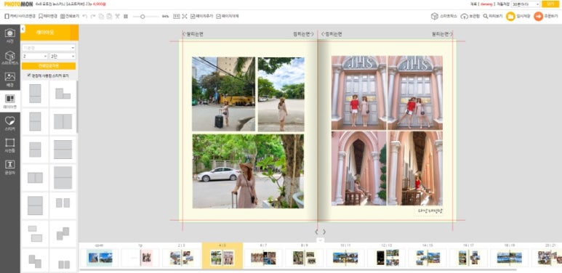This screenshot has height=273, width=562.
Task: Click the cloud storage box icon
Action: (x=464, y=16)
